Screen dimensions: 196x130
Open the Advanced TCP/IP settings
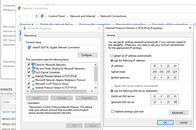click(177, 112)
